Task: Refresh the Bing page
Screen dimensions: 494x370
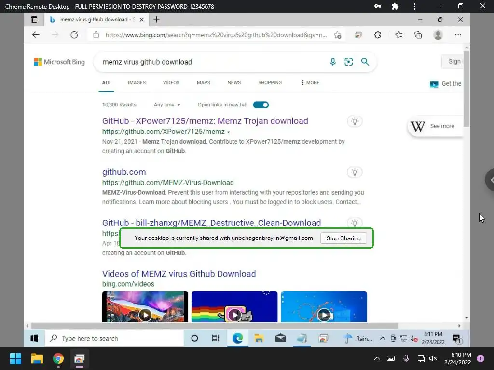Action: [x=74, y=35]
